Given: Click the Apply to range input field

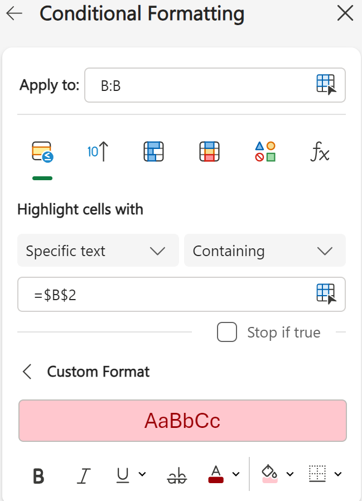Looking at the screenshot, I should click(x=201, y=85).
